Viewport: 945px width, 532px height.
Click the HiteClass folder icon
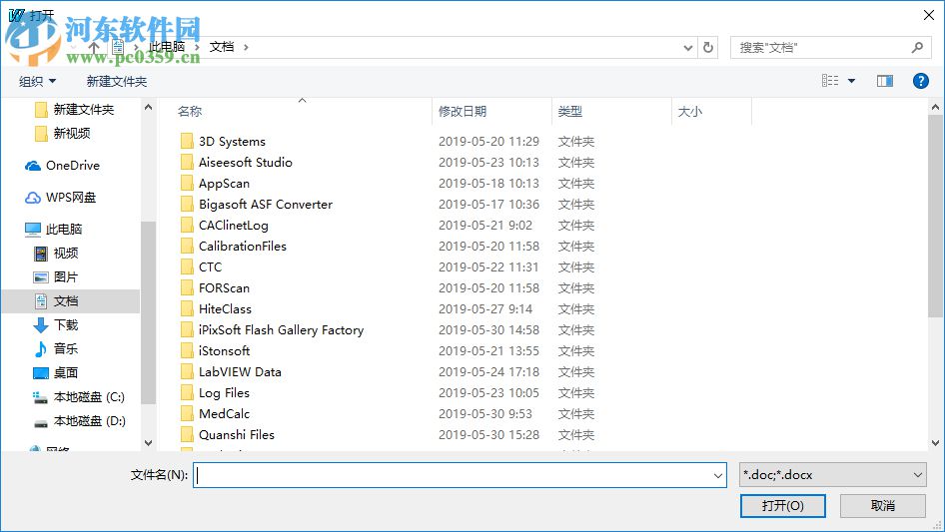[x=187, y=309]
